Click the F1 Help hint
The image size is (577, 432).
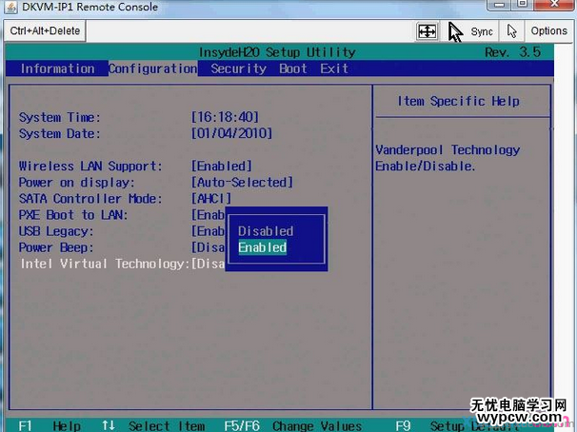point(50,425)
